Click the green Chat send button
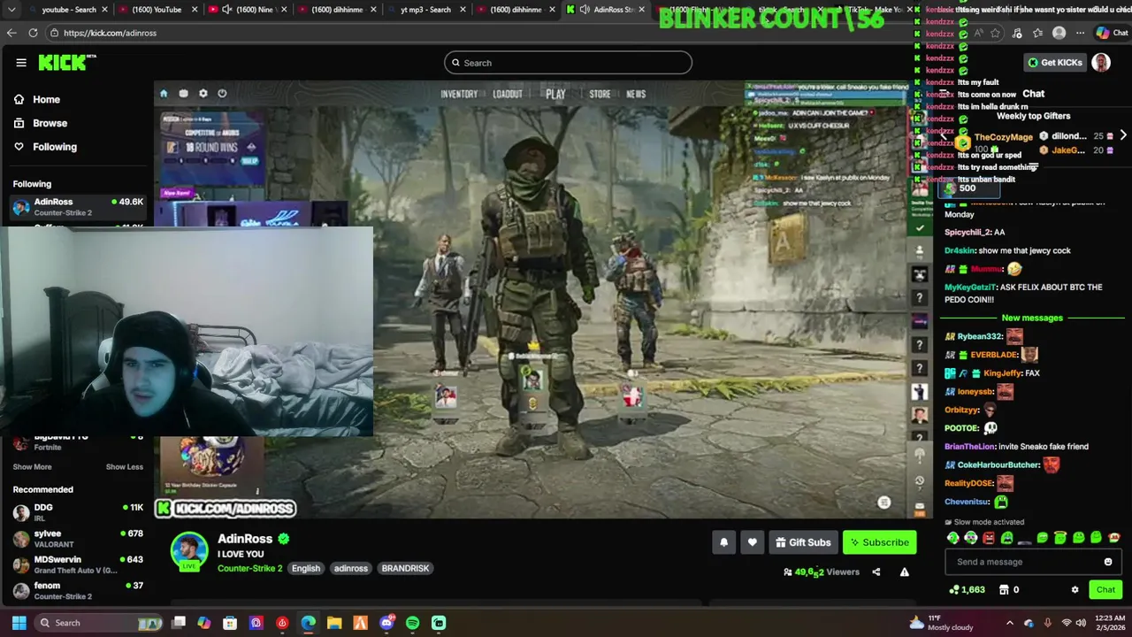Screen dimensions: 1132x637 tap(1105, 590)
